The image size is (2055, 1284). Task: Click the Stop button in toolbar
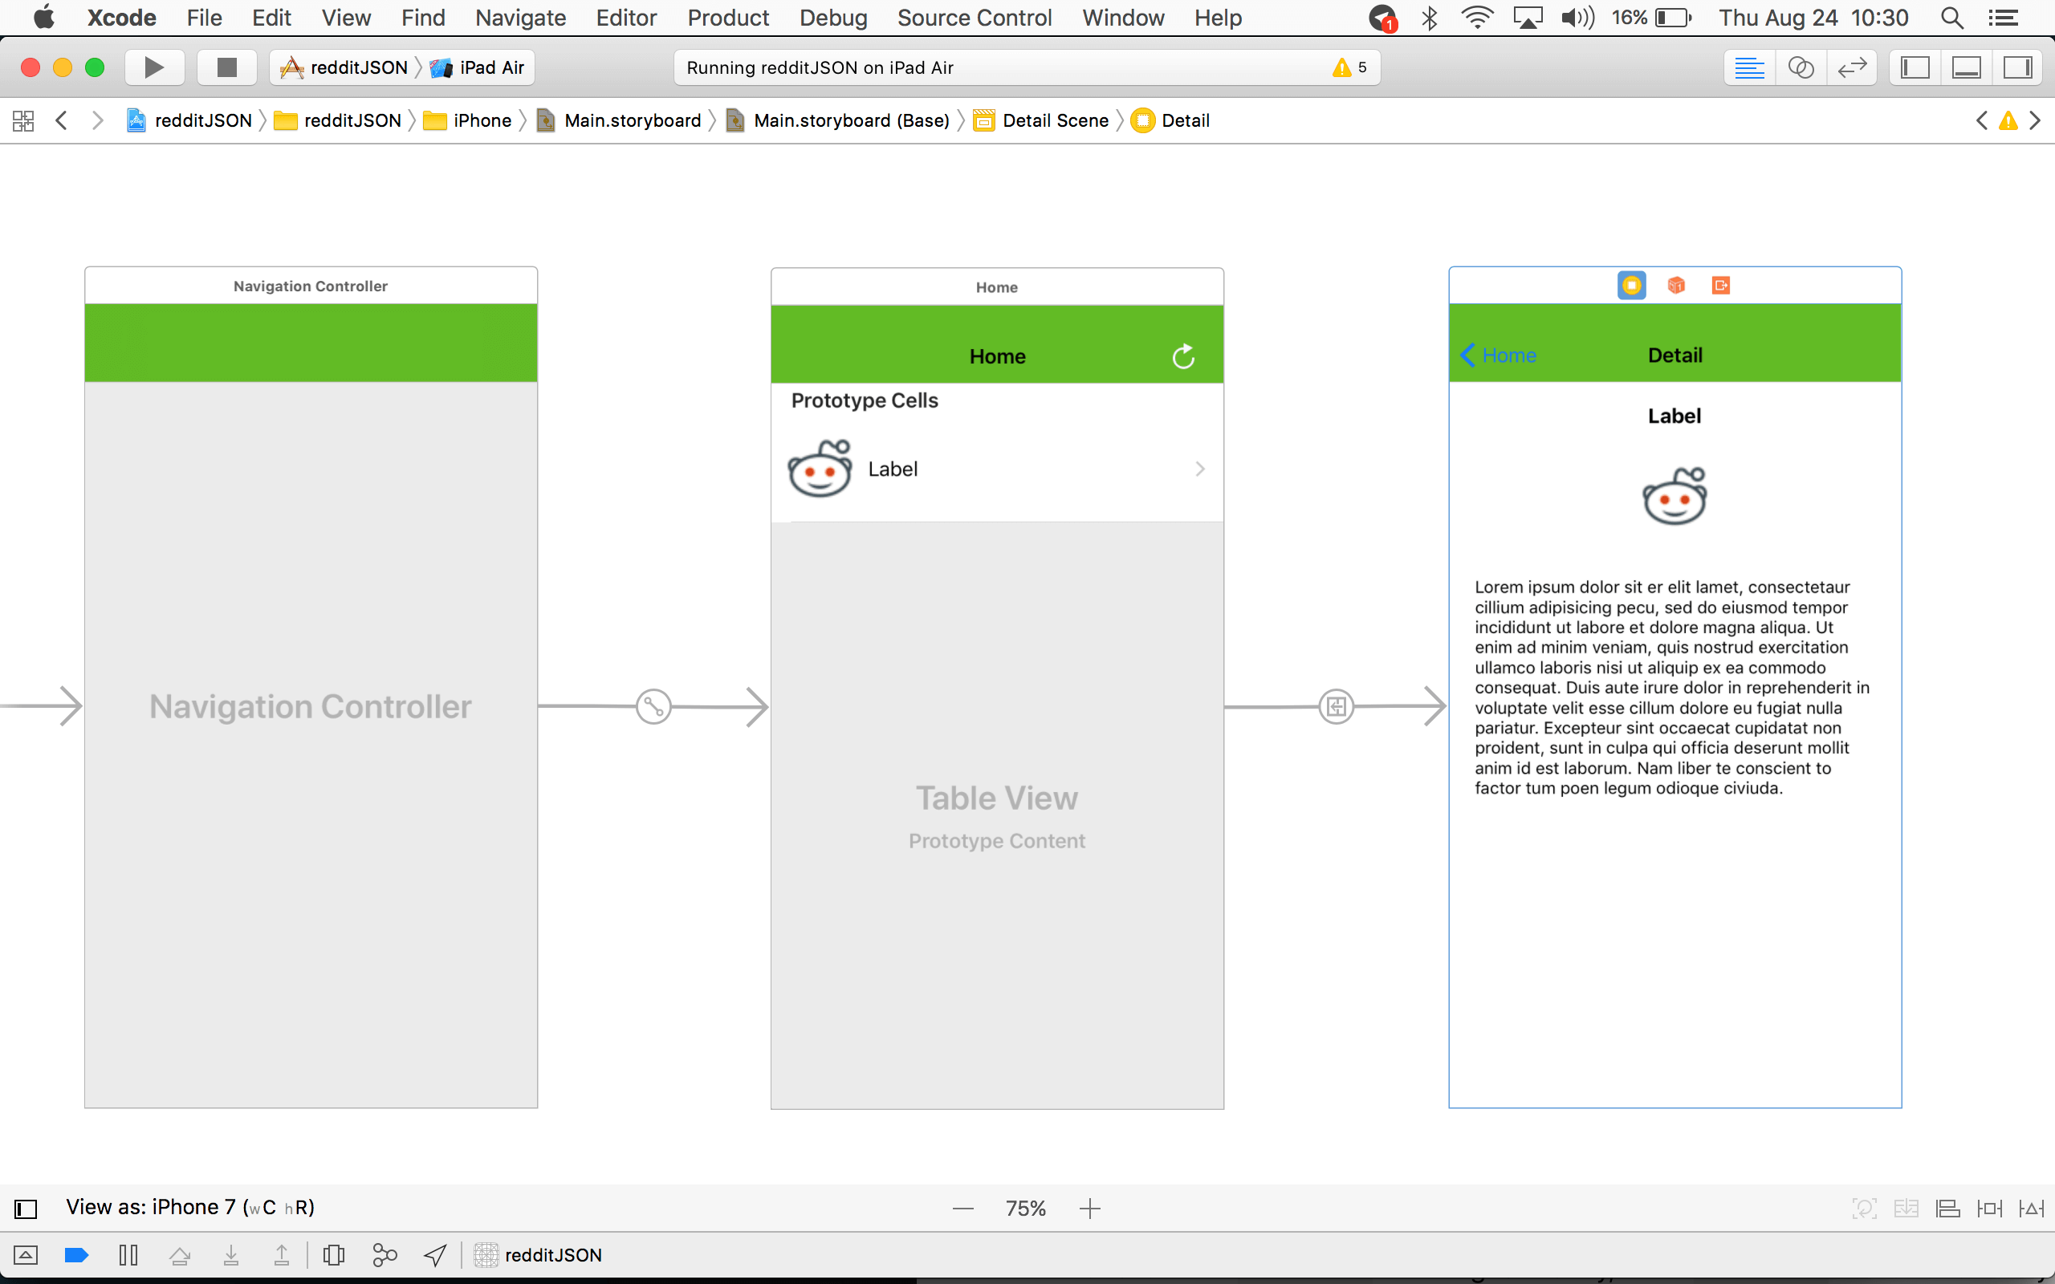point(226,67)
